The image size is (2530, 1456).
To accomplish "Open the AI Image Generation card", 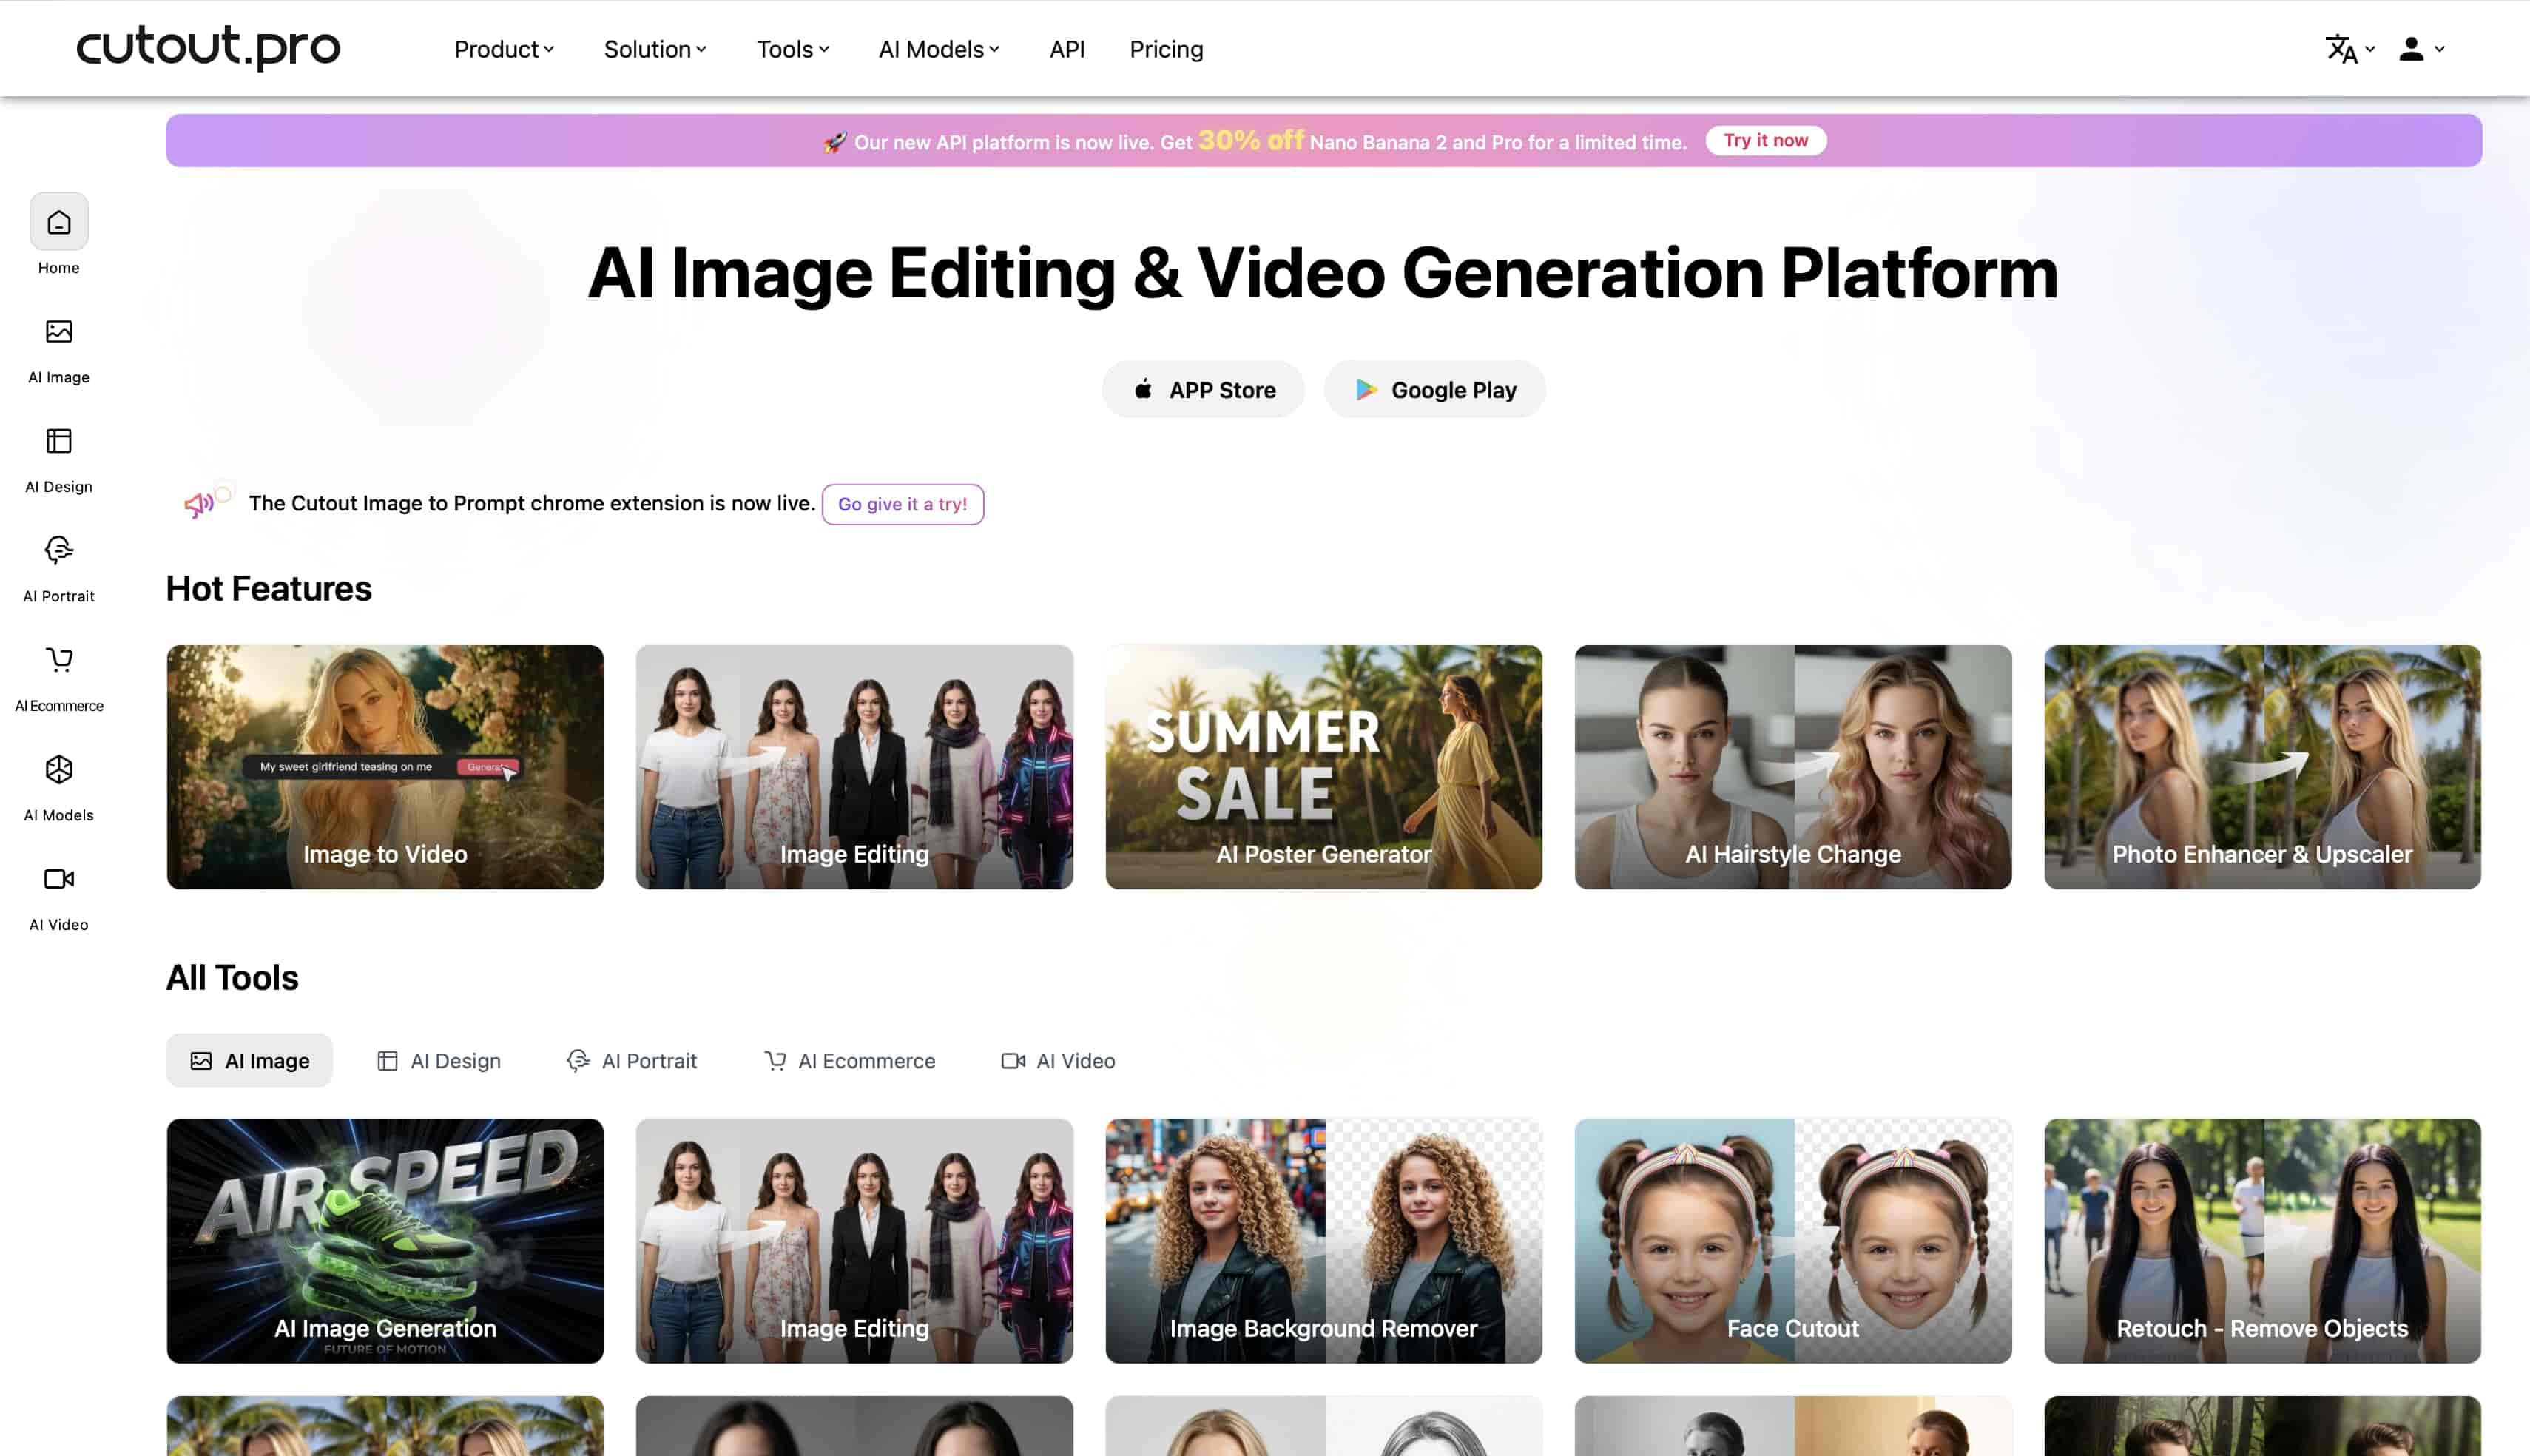I will [385, 1240].
